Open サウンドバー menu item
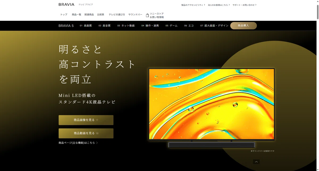319x171 pixels. (x=135, y=15)
